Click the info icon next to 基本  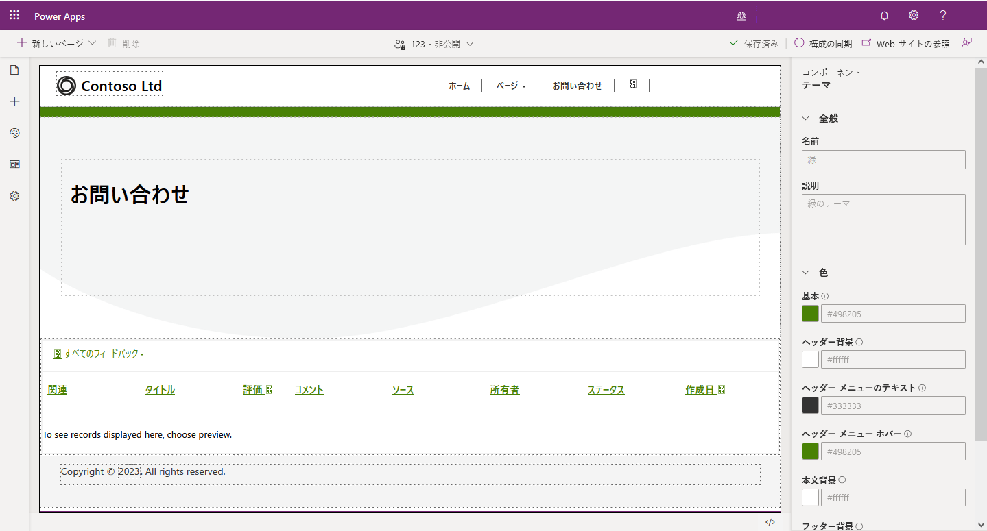click(x=825, y=296)
